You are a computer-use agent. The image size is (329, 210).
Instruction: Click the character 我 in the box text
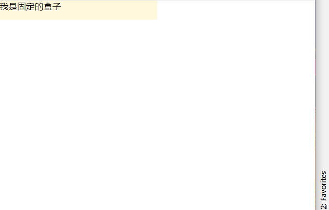tap(4, 7)
